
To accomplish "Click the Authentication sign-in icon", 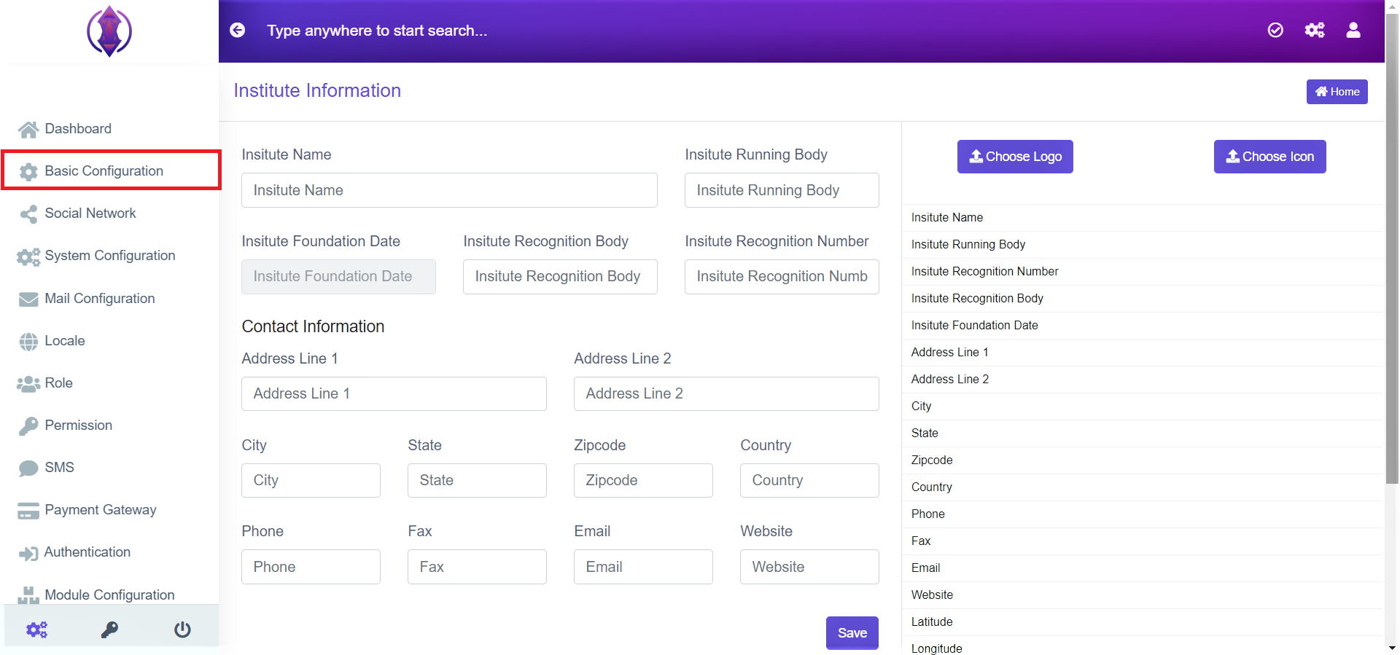I will (x=28, y=554).
